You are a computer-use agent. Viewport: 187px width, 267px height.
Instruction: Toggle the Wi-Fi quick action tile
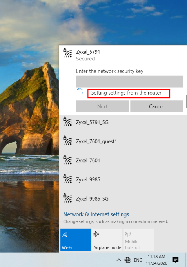(x=76, y=240)
